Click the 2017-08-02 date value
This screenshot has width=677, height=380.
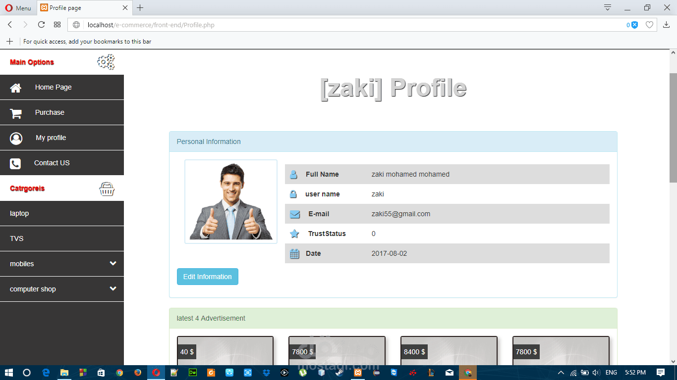point(389,253)
